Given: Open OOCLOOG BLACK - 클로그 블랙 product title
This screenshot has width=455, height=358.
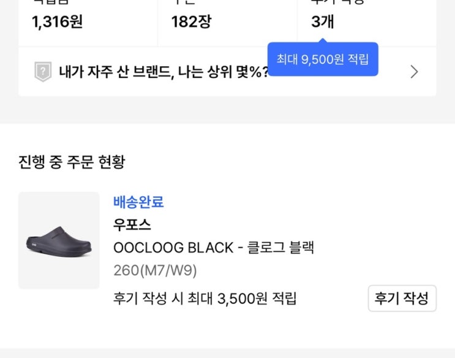Looking at the screenshot, I should 214,248.
